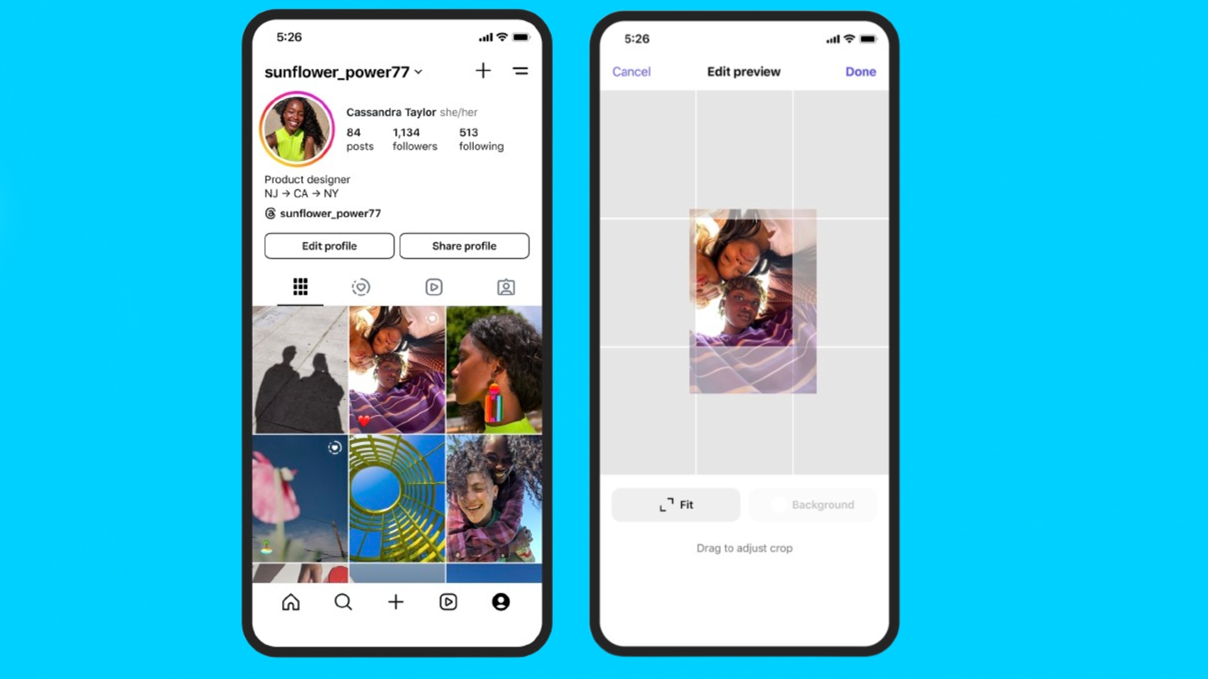Screen dimensions: 1208x679
Task: Tap the three-line menu icon
Action: coord(520,70)
